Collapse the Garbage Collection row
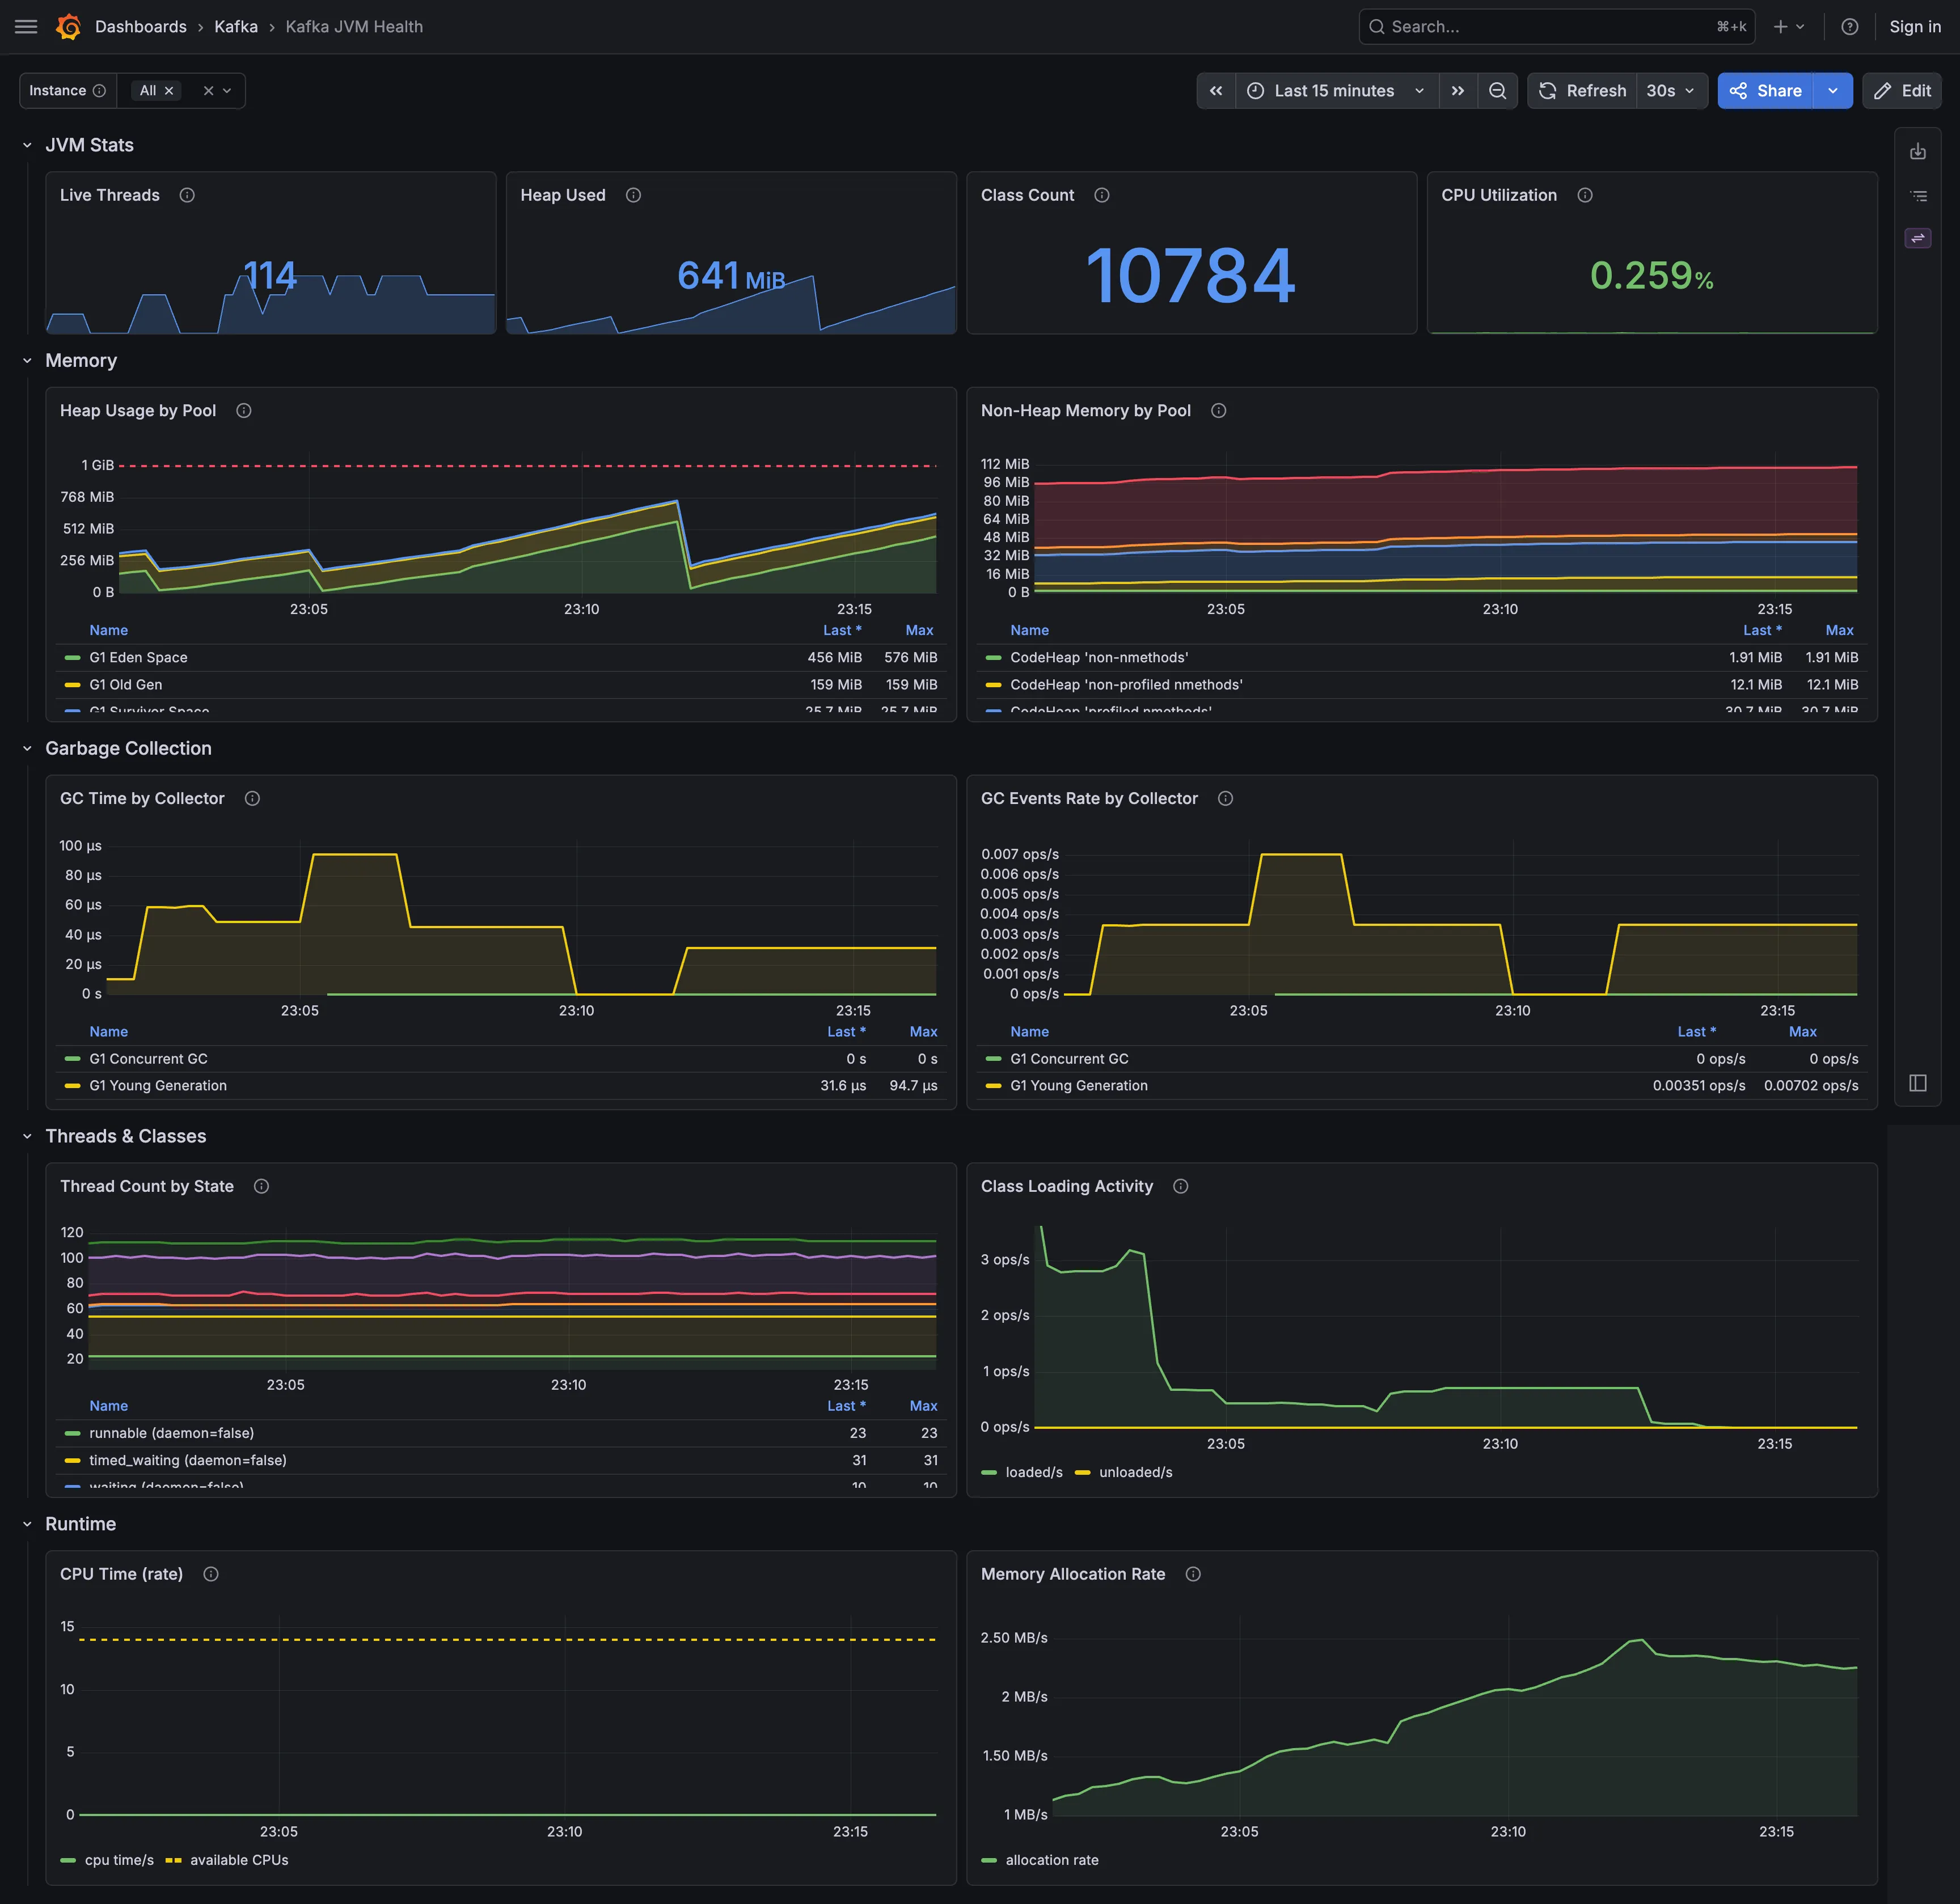 (x=27, y=749)
